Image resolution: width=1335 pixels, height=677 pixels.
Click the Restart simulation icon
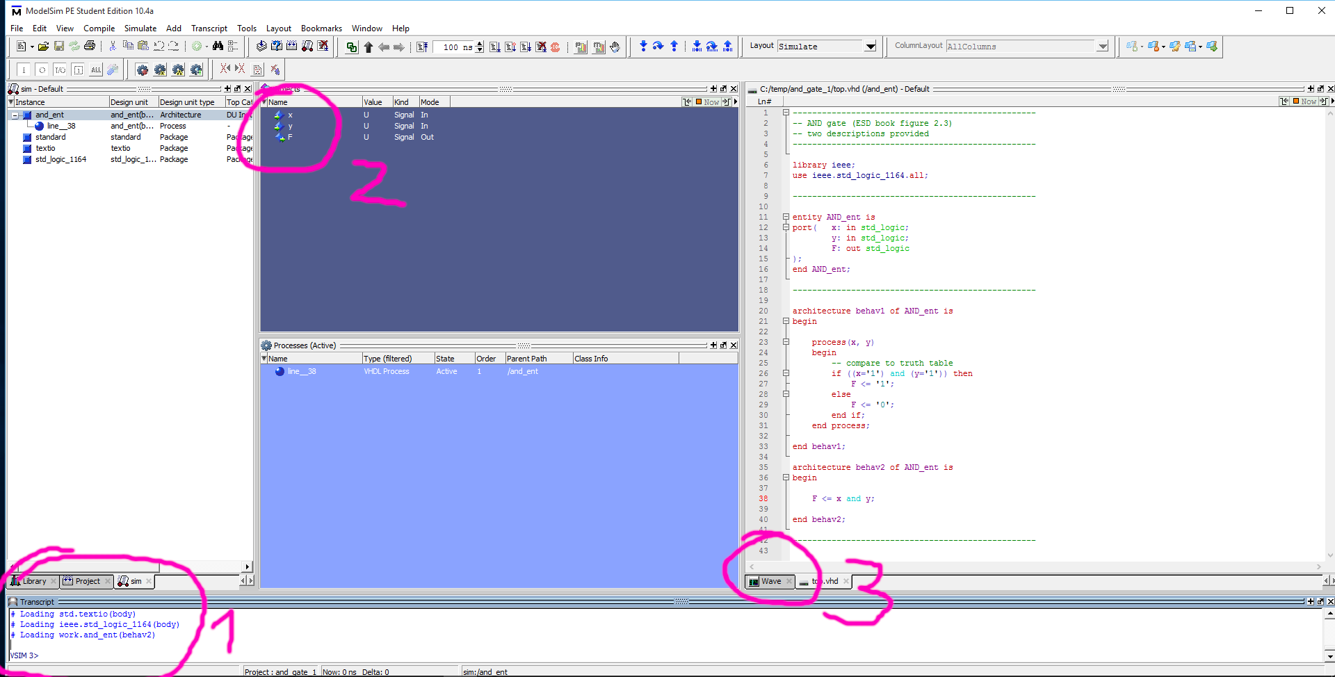(x=422, y=47)
